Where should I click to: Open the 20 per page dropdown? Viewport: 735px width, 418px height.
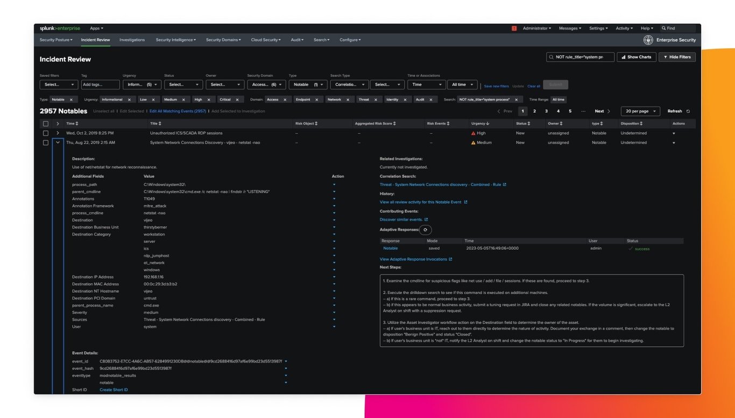[640, 111]
